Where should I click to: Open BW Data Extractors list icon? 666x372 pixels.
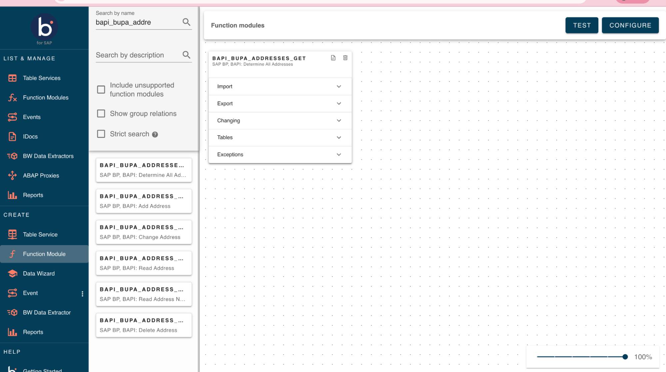tap(12, 156)
